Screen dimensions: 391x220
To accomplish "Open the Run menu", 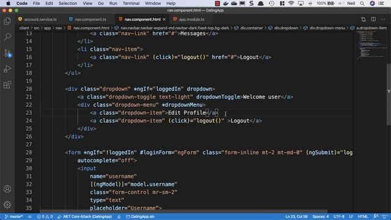I will 113,3.
